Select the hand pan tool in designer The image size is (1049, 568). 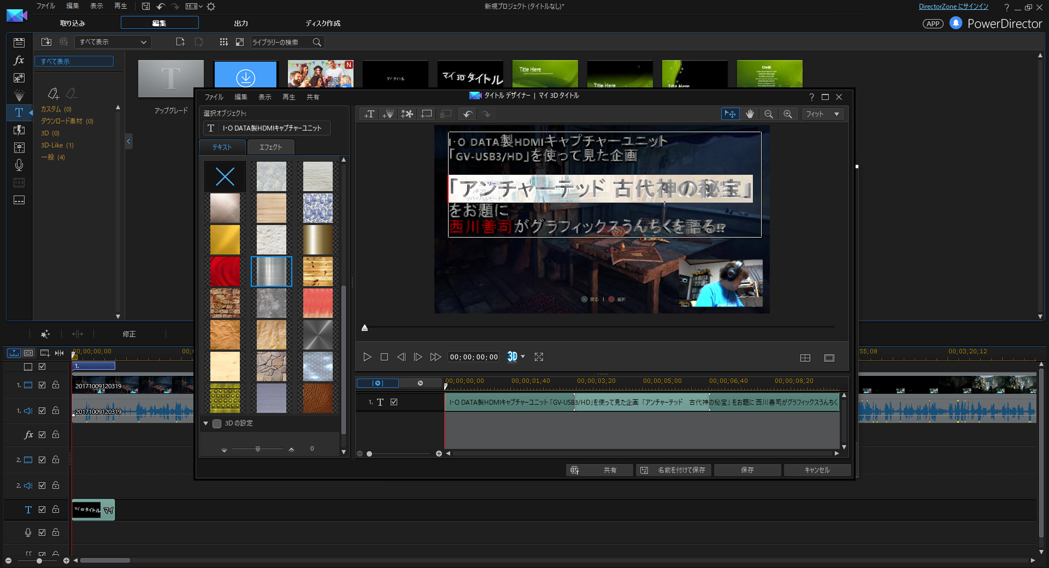pyautogui.click(x=750, y=114)
